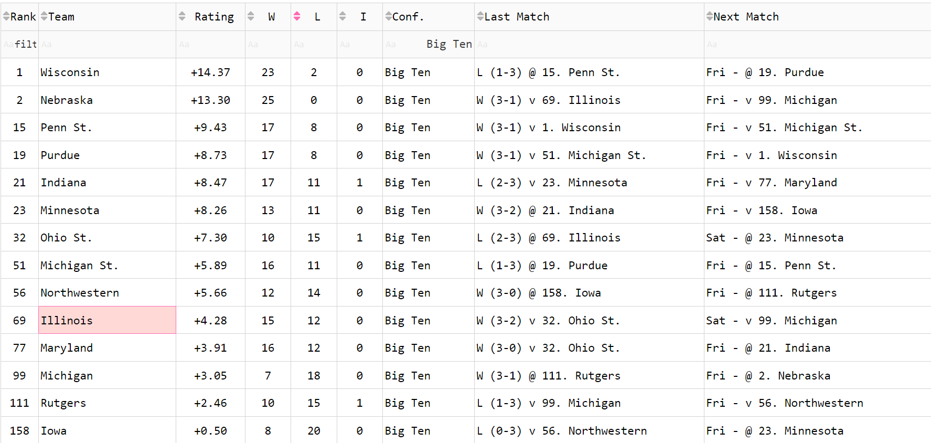931x443 pixels.
Task: Sort by Next Match arrow icon
Action: 710,17
